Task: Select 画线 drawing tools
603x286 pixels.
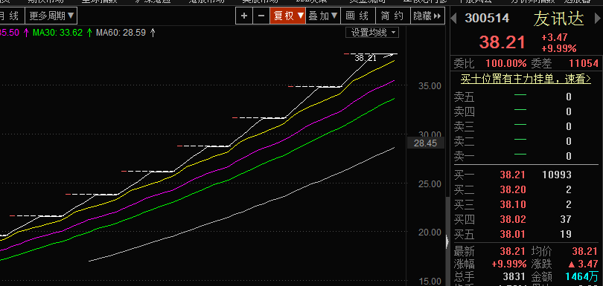Action: (357, 16)
